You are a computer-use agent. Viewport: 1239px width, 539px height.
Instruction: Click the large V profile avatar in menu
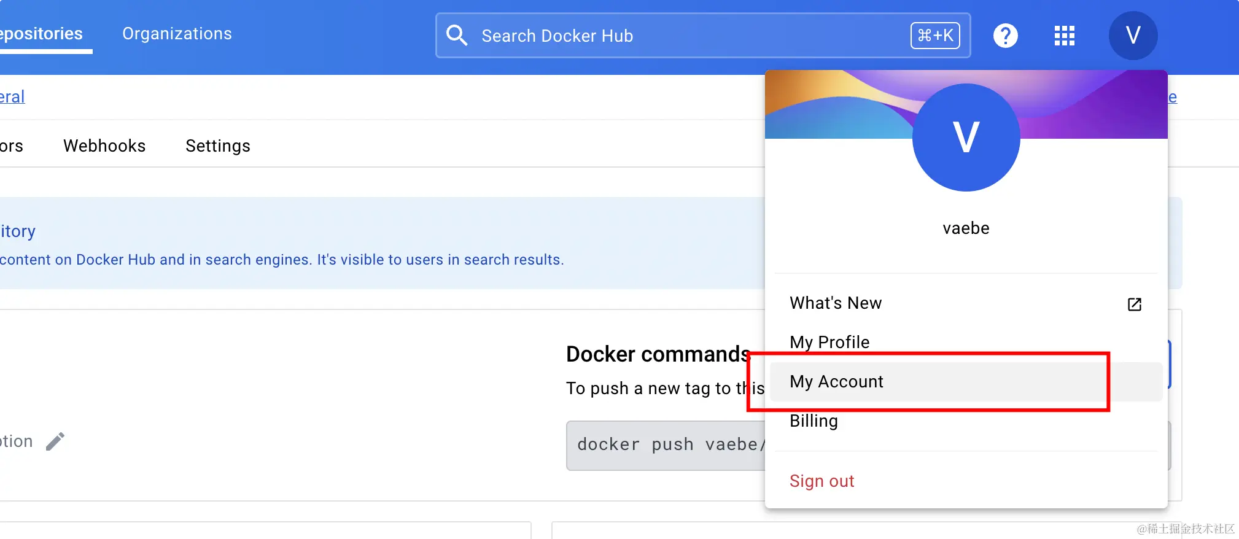tap(966, 138)
